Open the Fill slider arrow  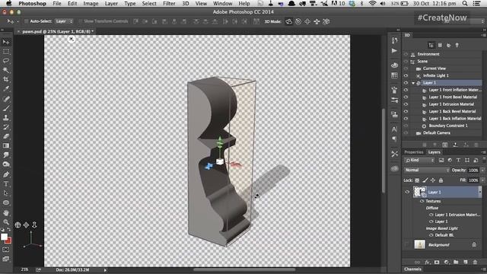pyautogui.click(x=482, y=180)
